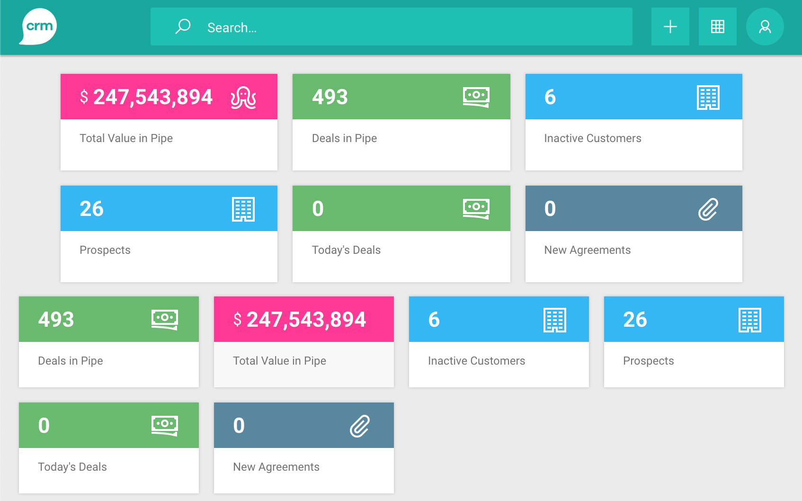Viewport: 802px width, 501px height.
Task: Open the grid view icon in header
Action: 717,27
